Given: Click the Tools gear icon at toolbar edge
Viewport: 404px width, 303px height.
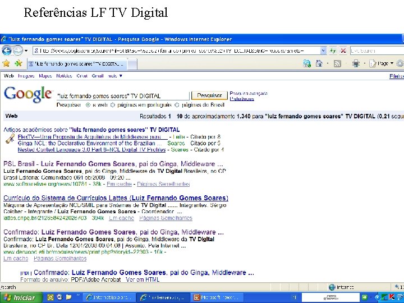Looking at the screenshot, I should [x=400, y=63].
